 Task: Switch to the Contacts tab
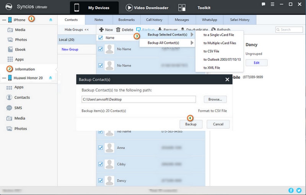coord(71,20)
